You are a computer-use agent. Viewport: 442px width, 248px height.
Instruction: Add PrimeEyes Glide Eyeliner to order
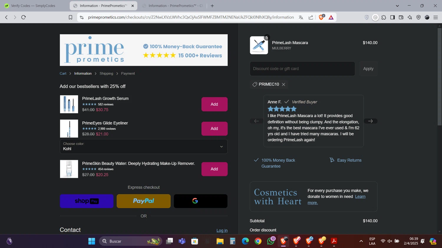click(x=214, y=129)
